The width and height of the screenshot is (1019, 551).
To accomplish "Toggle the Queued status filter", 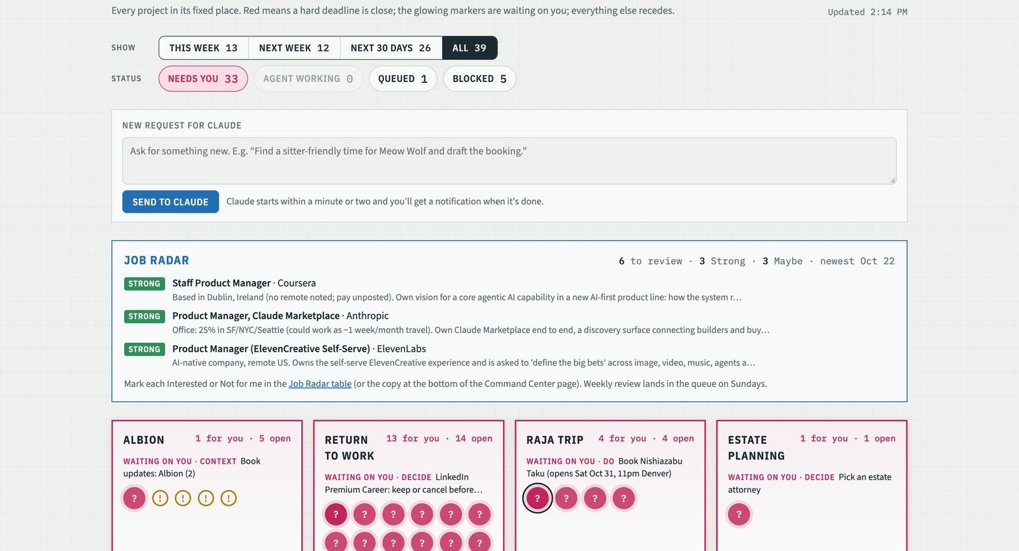I will [403, 79].
